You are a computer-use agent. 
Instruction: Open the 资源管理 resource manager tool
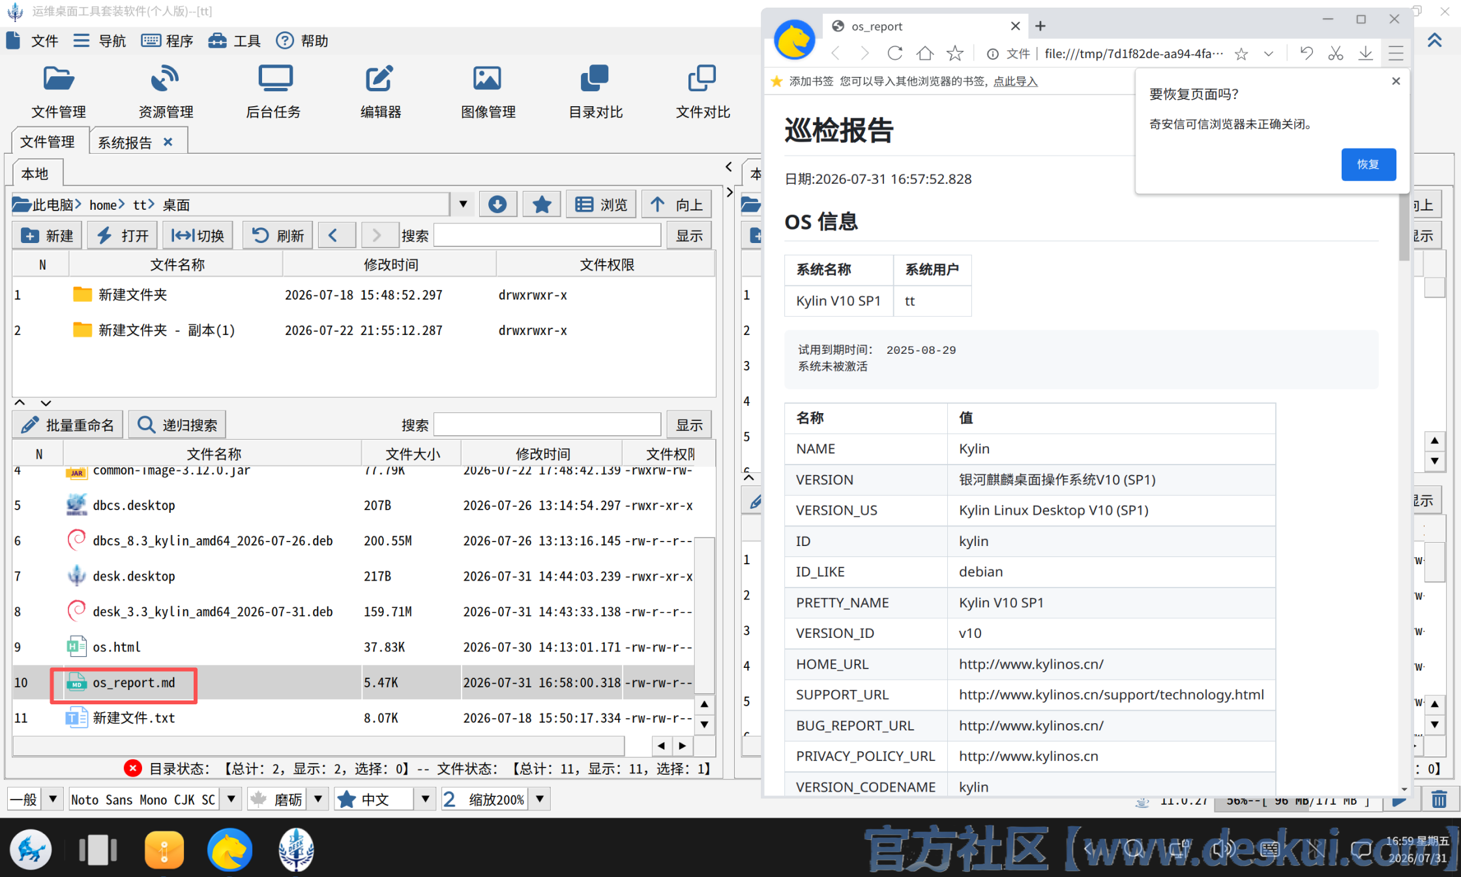point(166,92)
